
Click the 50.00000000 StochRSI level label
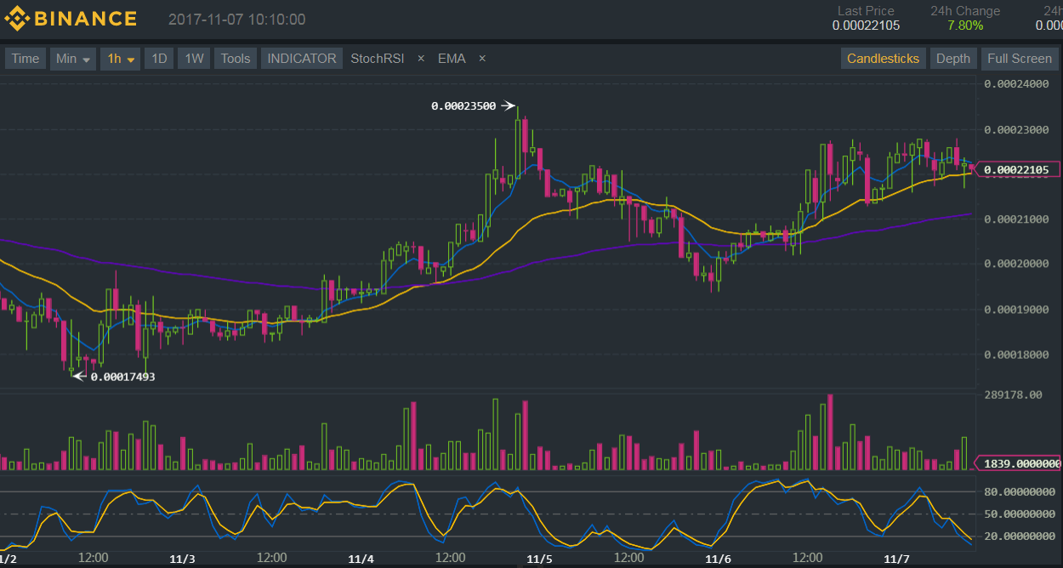click(x=1020, y=514)
